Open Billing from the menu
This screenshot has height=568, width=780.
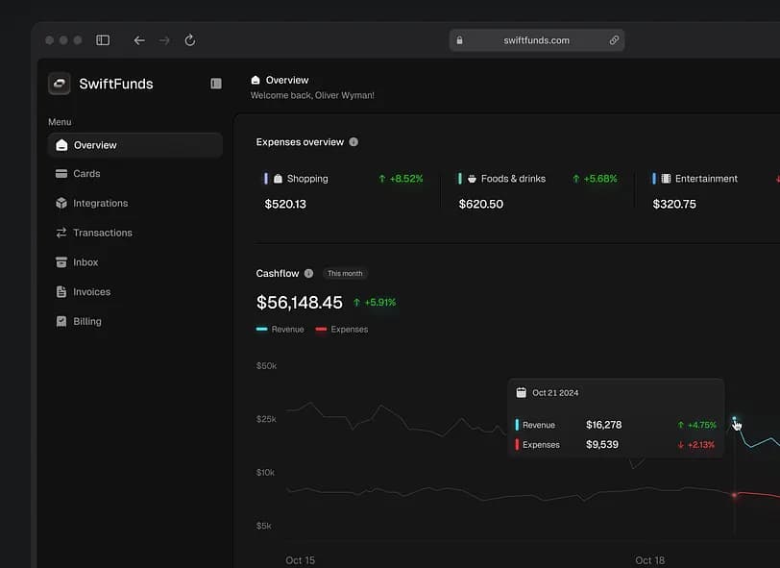click(x=135, y=322)
